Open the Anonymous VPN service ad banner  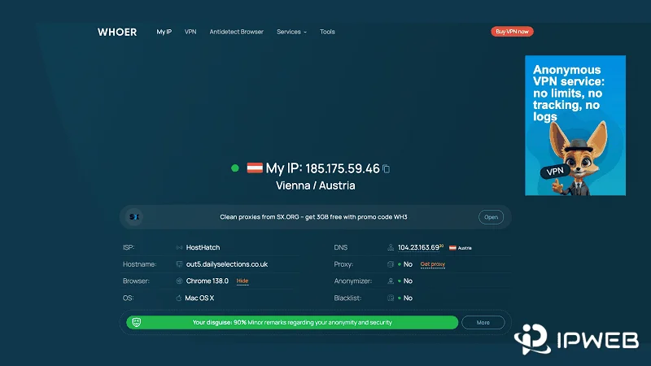(x=575, y=125)
